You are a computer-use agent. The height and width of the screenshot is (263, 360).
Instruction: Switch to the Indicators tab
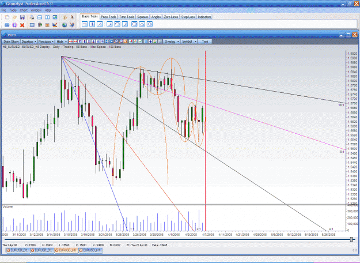(x=204, y=17)
